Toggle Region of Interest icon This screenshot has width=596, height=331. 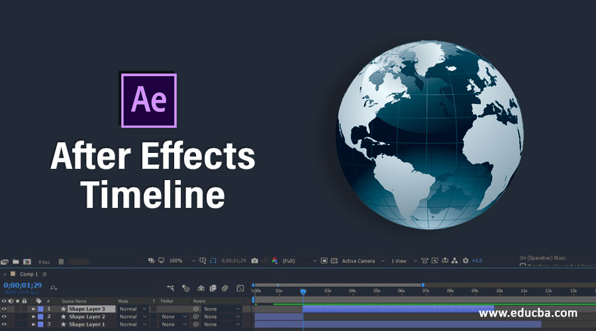coord(324,261)
